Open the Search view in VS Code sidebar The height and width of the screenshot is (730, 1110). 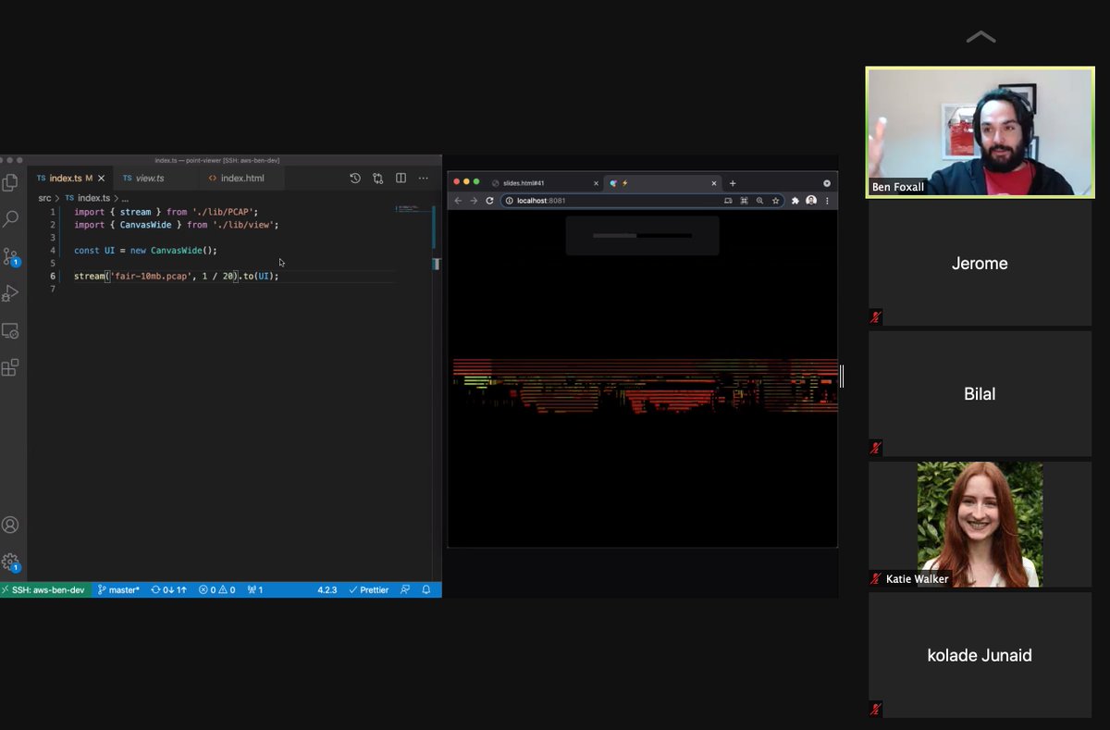pyautogui.click(x=12, y=218)
